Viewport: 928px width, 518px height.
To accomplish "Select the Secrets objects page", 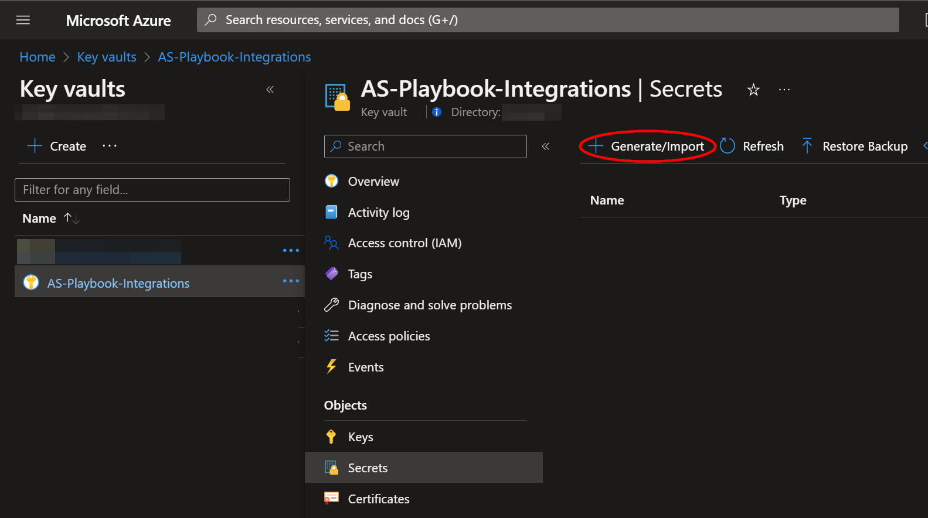I will [424, 468].
